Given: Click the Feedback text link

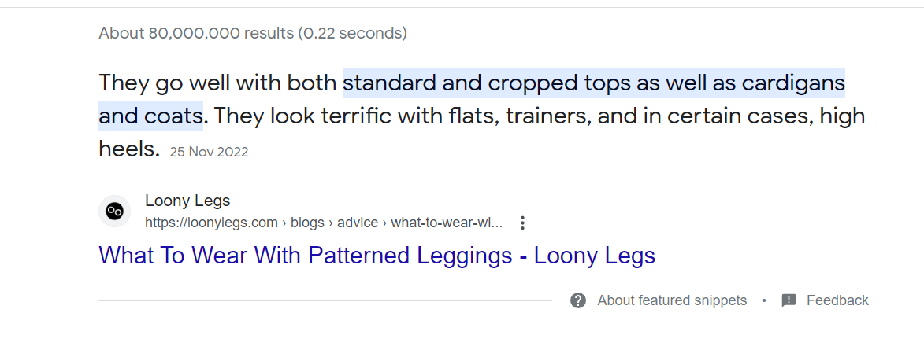Looking at the screenshot, I should [837, 300].
